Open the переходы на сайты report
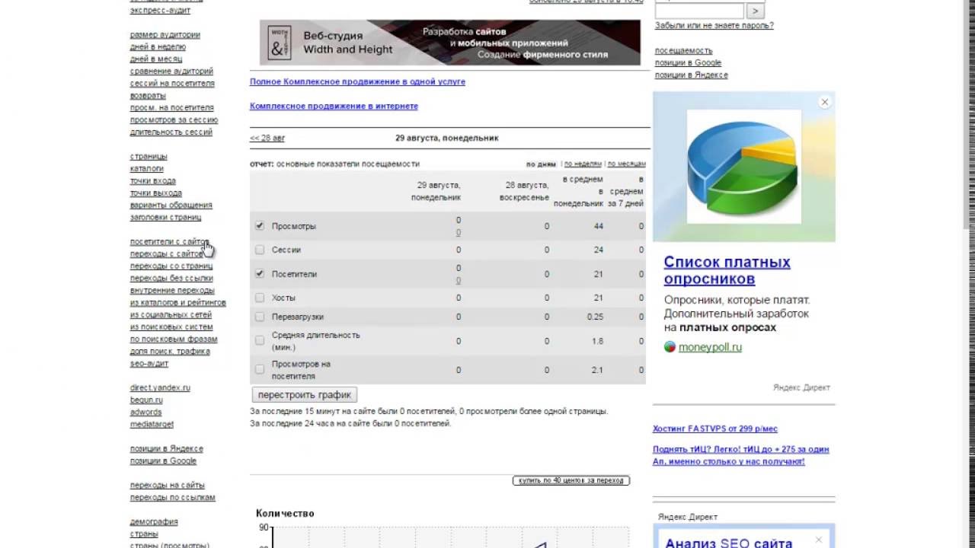This screenshot has width=975, height=548. tap(167, 485)
